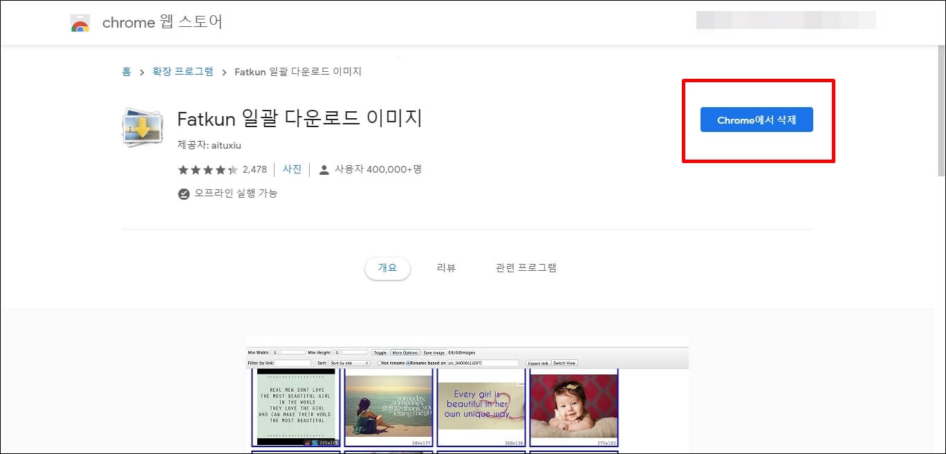Open the 관련 프로그램 tab
Viewport: 946px width, 454px height.
526,268
